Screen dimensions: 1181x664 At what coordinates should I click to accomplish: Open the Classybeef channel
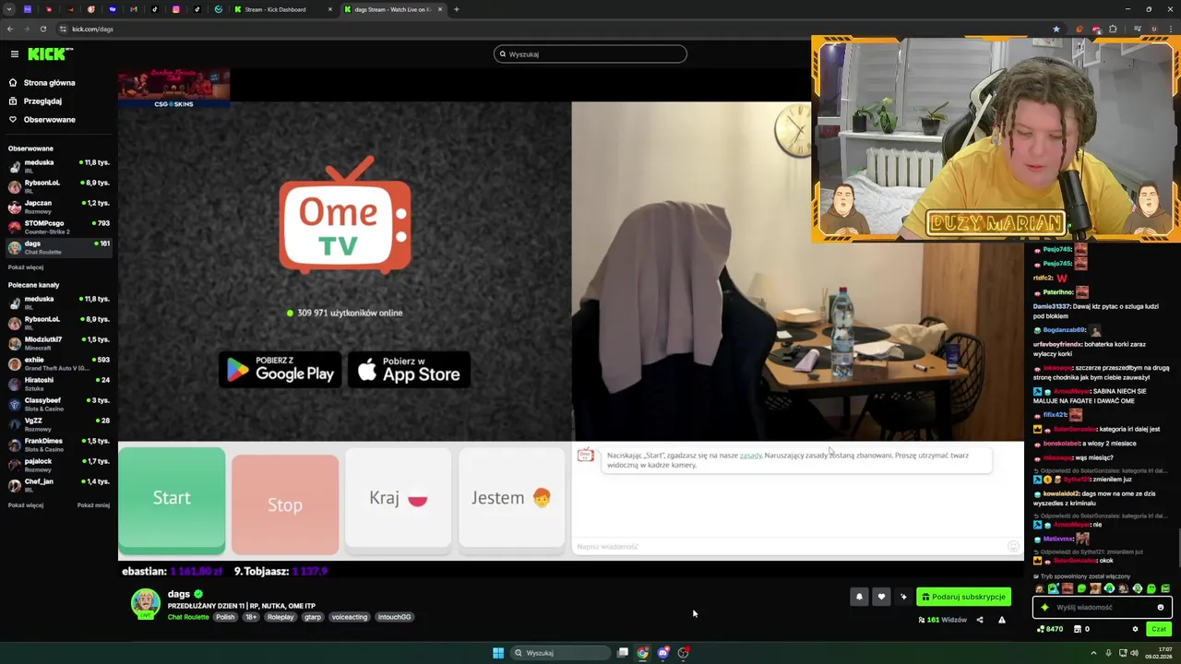coord(59,404)
